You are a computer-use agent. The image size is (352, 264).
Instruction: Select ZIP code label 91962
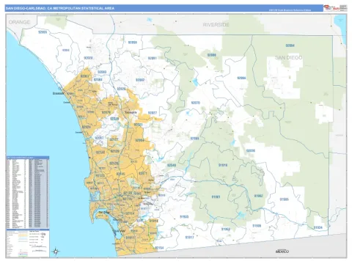point(258,196)
